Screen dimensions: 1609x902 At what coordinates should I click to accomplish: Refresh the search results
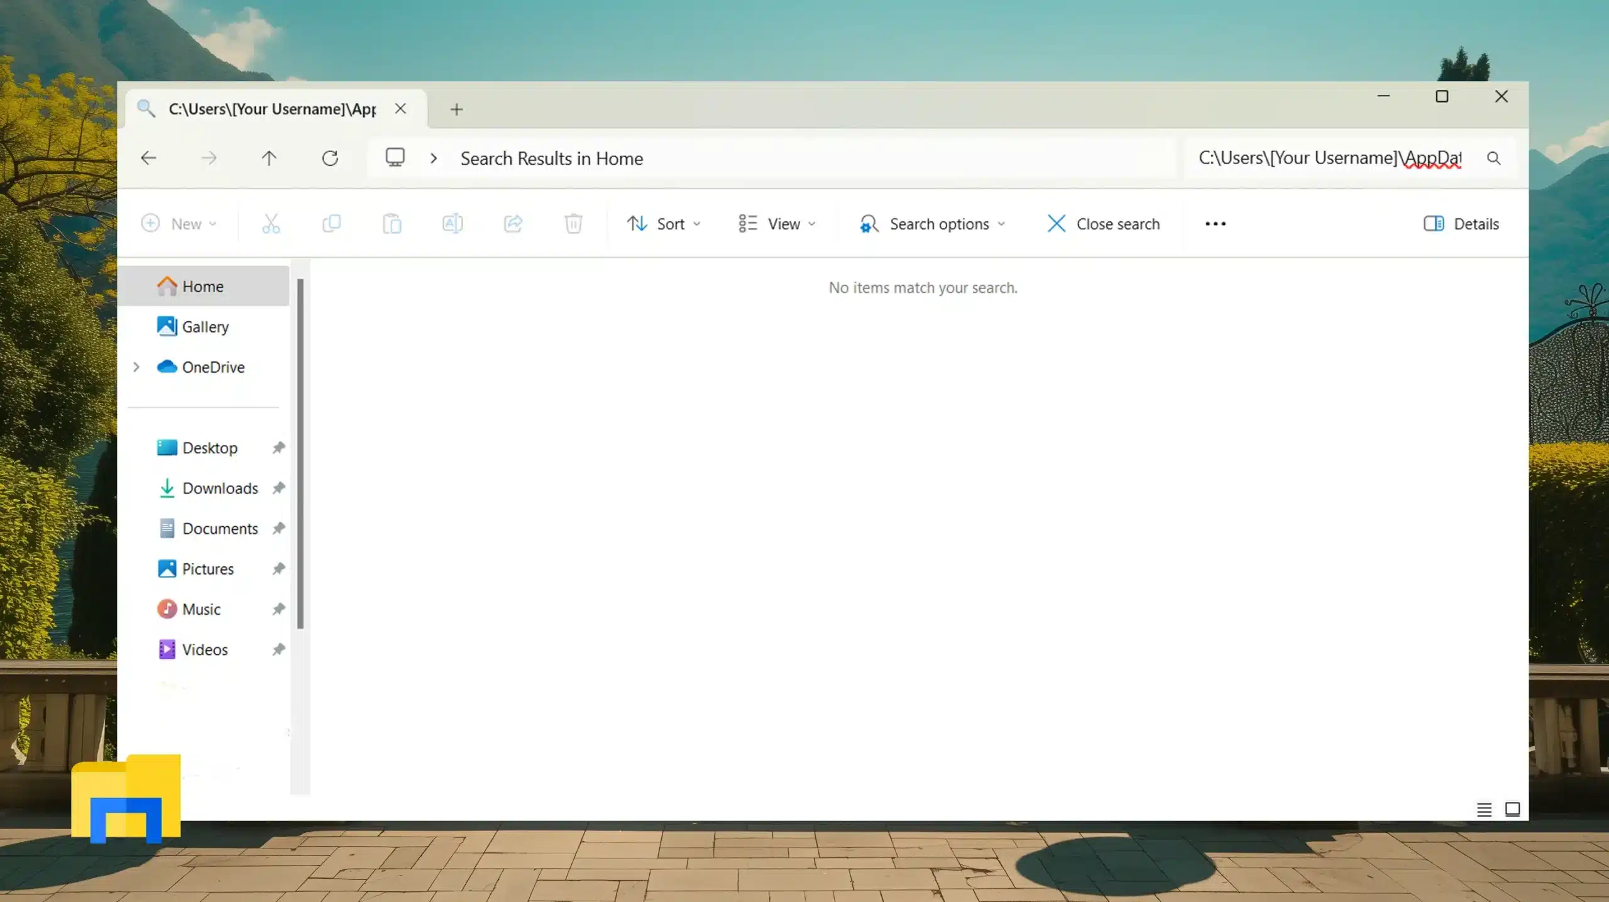click(330, 158)
